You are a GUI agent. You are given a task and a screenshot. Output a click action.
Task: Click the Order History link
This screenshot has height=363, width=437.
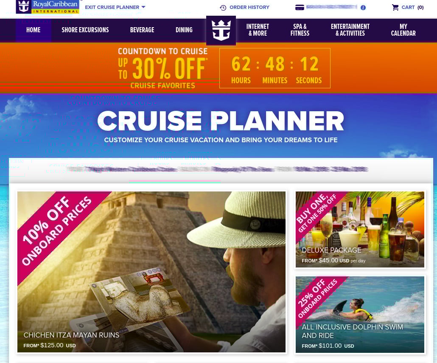[249, 7]
